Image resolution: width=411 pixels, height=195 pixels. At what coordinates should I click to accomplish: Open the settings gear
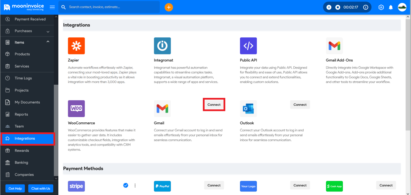pyautogui.click(x=381, y=7)
